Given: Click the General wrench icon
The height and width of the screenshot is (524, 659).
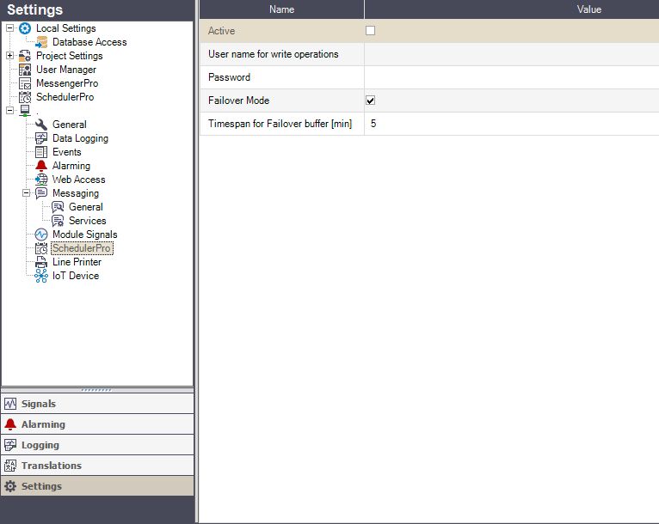Looking at the screenshot, I should (x=41, y=125).
